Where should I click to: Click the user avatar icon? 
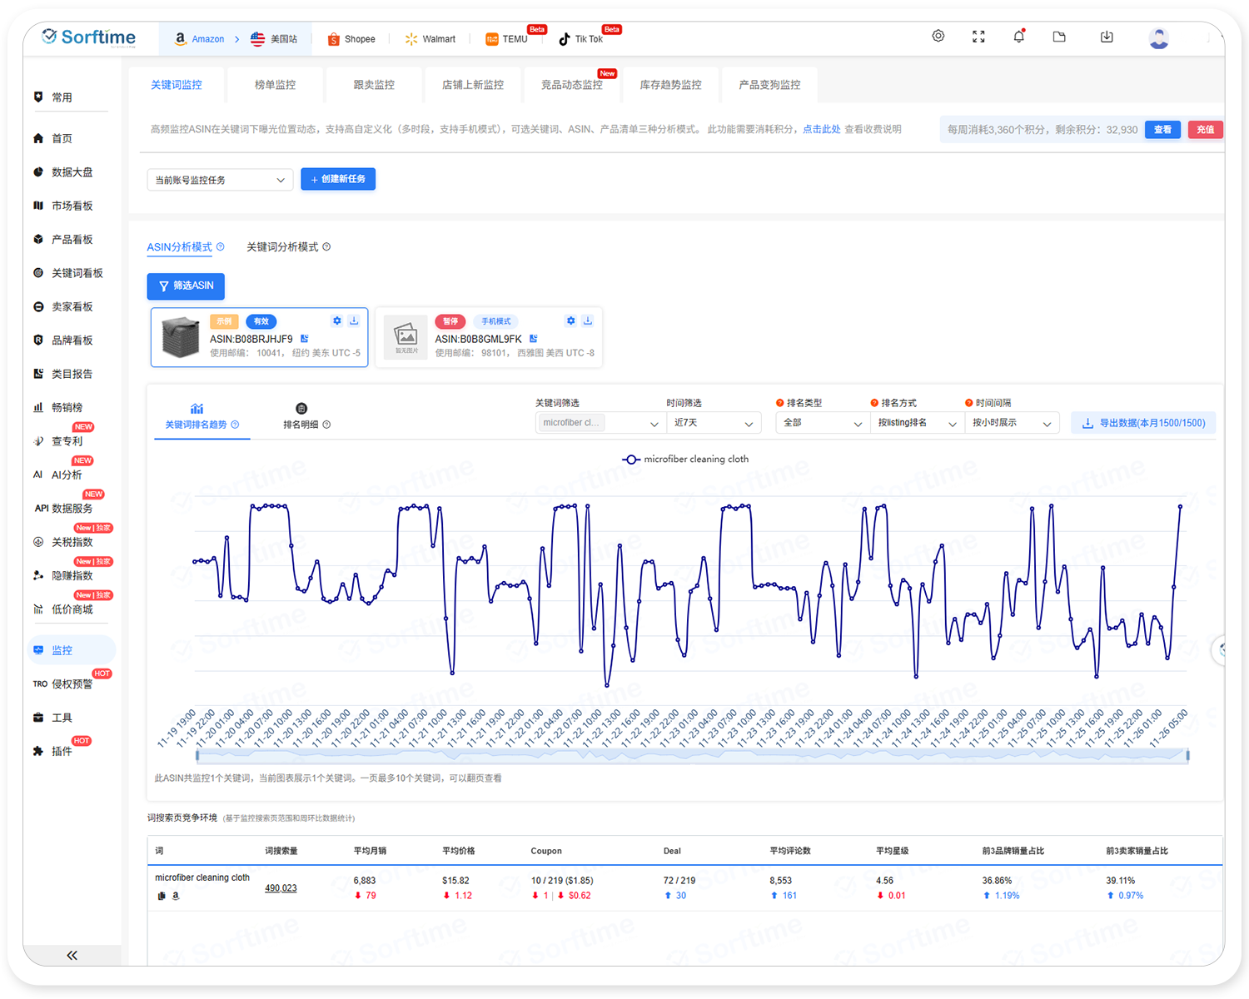pos(1158,37)
